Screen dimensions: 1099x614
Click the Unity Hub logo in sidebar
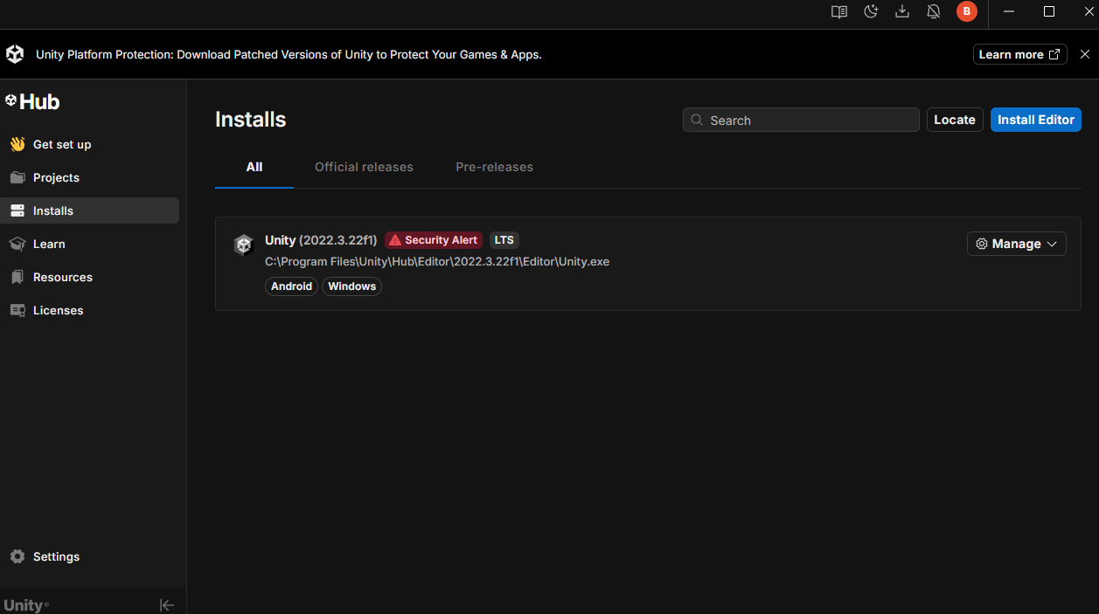point(32,101)
